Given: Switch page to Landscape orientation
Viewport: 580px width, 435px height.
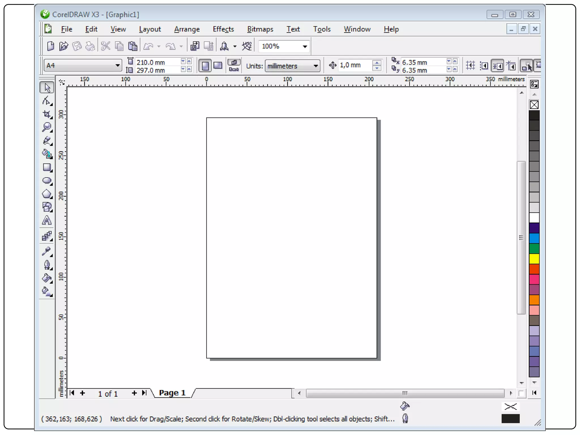Looking at the screenshot, I should click(x=218, y=66).
